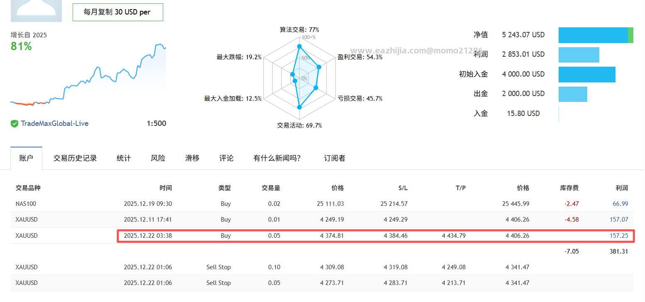645x302 pixels.
Task: Click the -4.58 swap value
Action: pos(571,220)
